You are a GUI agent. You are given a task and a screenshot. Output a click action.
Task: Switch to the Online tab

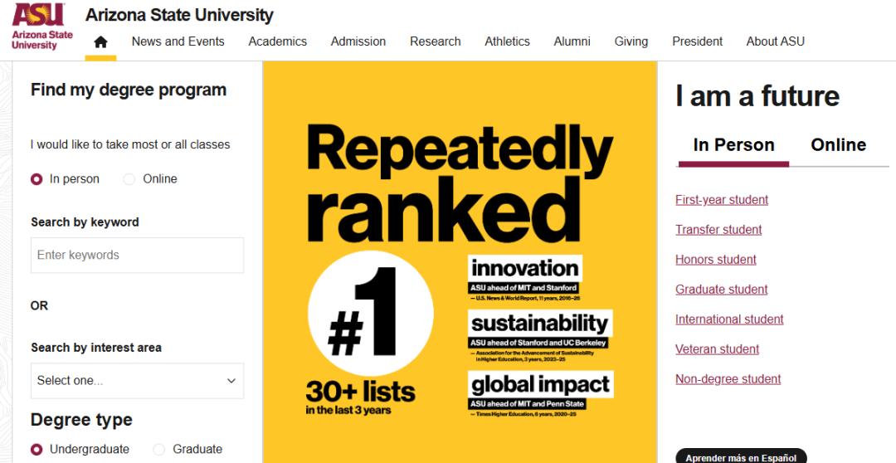click(838, 145)
